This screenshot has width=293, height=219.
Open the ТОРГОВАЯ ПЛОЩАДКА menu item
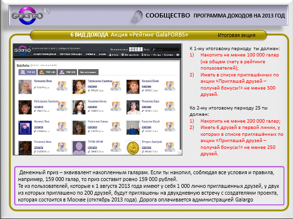(71, 55)
